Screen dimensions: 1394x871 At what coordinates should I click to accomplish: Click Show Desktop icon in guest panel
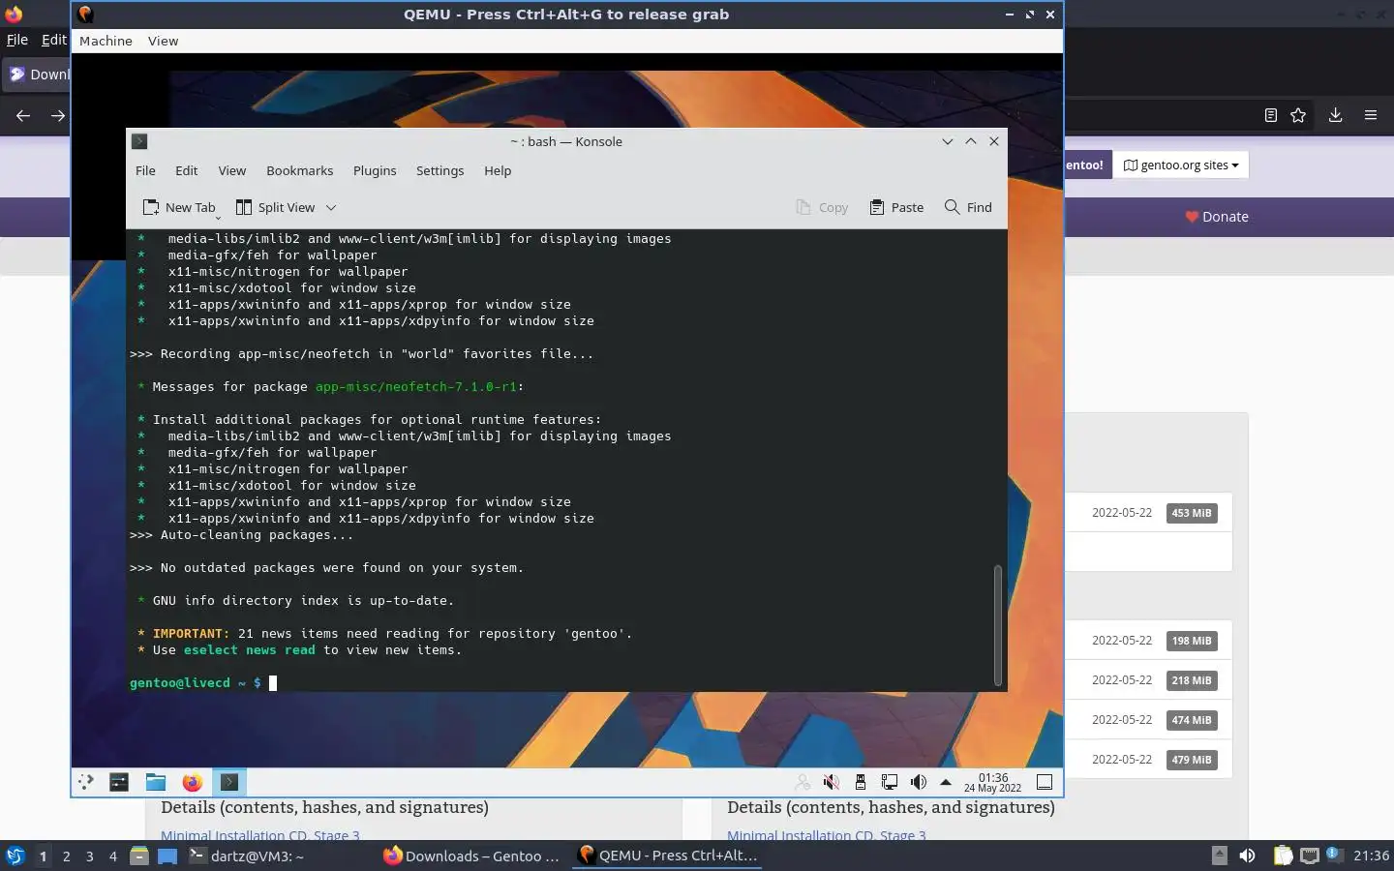click(x=1045, y=782)
